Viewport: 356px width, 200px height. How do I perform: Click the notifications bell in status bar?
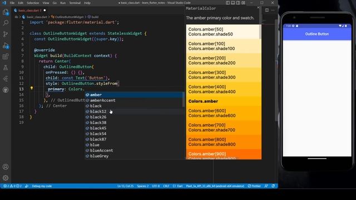click(x=273, y=186)
